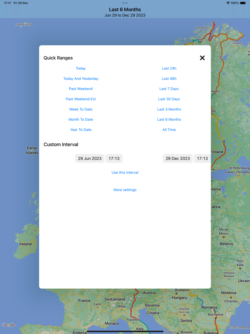This screenshot has height=334, width=250.
Task: Select the Today quick range
Action: point(81,68)
